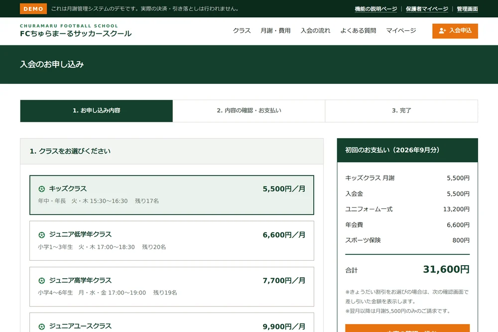Click the FCちゅらまーるサッカースクール logo
Image resolution: width=498 pixels, height=332 pixels.
point(76,31)
